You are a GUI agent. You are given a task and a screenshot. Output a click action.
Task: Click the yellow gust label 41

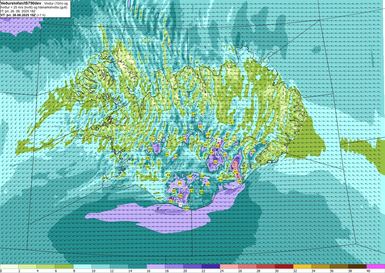point(217,146)
